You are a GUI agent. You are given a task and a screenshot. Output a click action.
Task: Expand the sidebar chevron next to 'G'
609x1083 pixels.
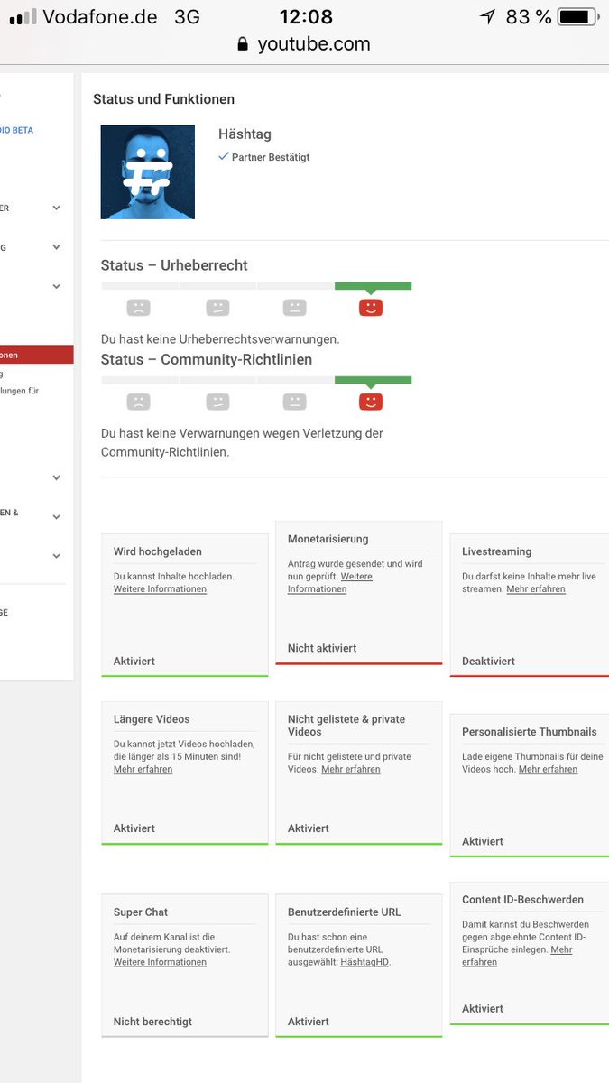coord(56,246)
